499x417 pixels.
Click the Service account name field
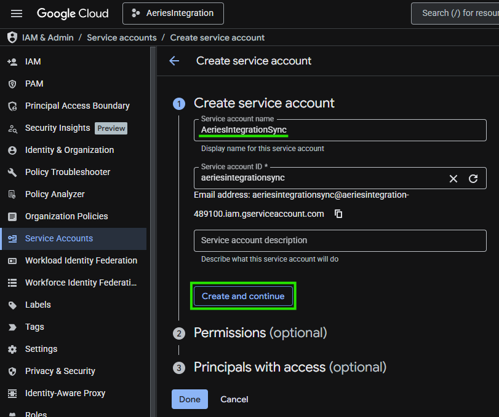340,130
